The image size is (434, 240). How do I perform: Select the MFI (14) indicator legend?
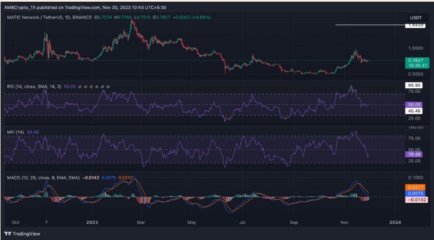tap(13, 132)
